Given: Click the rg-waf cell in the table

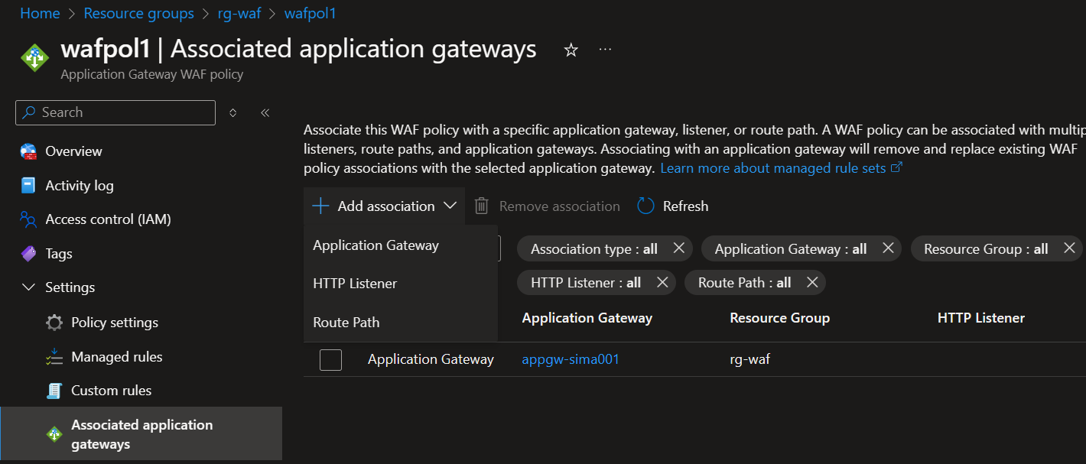Looking at the screenshot, I should pyautogui.click(x=750, y=359).
